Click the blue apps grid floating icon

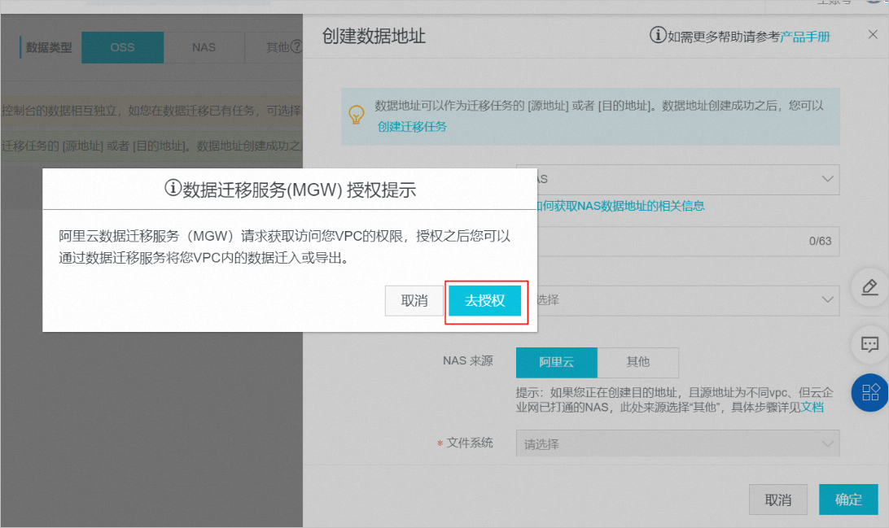[x=870, y=393]
